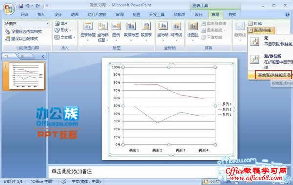Select 无 to hide up/down bars

tap(271, 41)
